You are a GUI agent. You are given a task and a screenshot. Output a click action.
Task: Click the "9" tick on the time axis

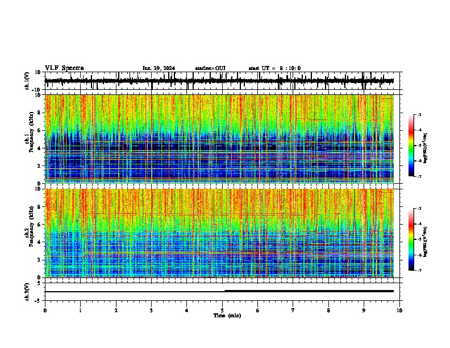coord(364,310)
